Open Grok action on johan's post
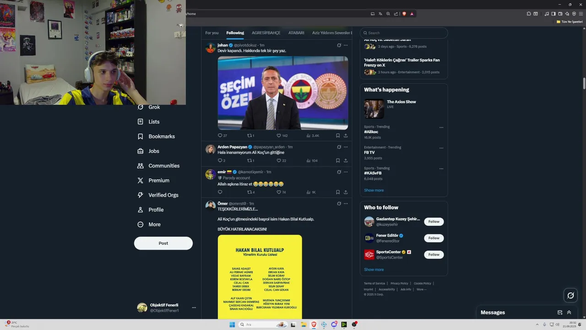This screenshot has height=330, width=586. 339,45
